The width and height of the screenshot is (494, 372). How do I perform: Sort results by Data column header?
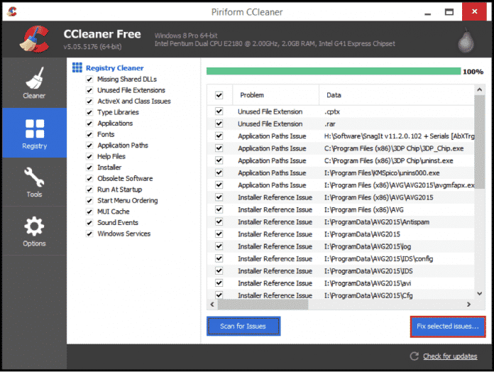click(x=334, y=95)
